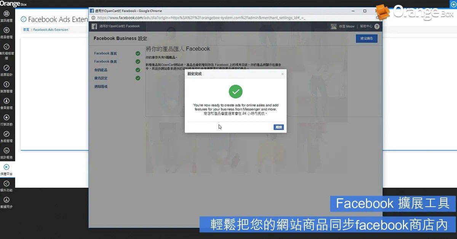This screenshot has height=239, width=457.
Task: Open 會員管理 member icon in sidebar
Action: pyautogui.click(x=6, y=101)
